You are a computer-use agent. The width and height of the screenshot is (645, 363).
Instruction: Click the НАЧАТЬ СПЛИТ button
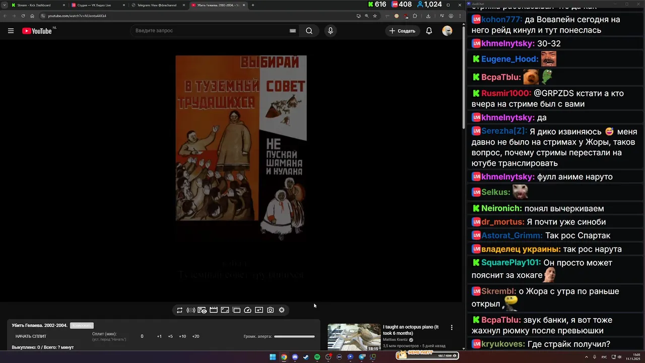(x=31, y=336)
